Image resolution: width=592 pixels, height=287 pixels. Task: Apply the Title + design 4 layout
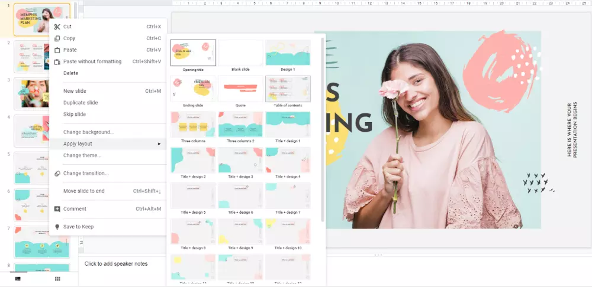(288, 160)
